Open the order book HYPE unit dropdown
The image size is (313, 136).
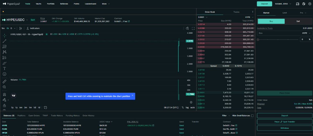pyautogui.click(x=249, y=17)
